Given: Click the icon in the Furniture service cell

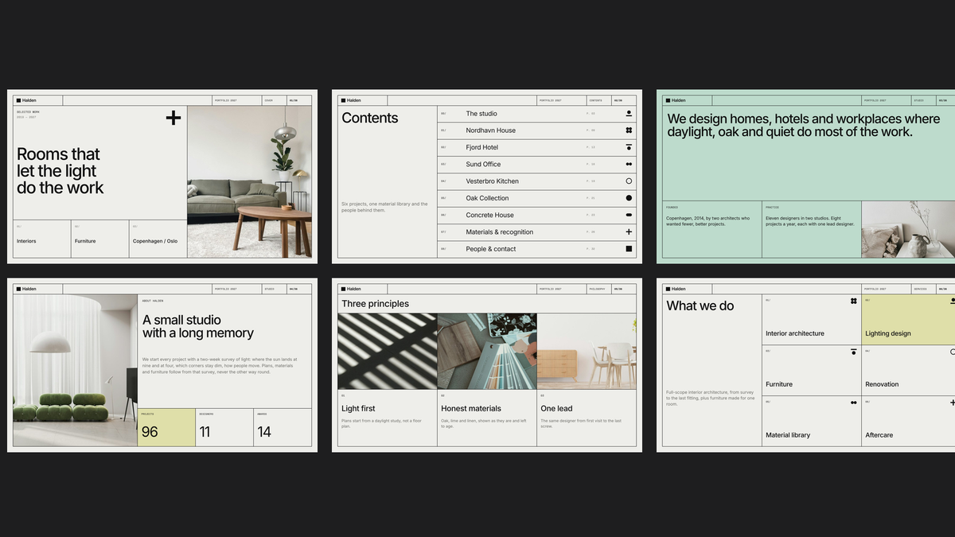Looking at the screenshot, I should (853, 351).
